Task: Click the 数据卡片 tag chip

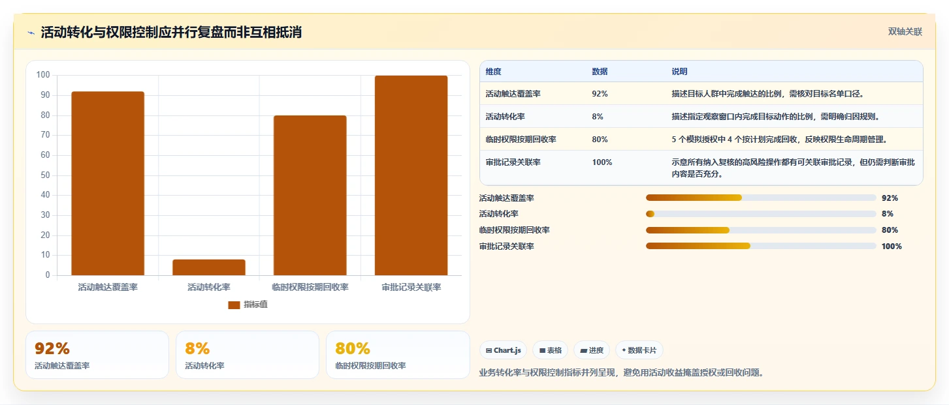Action: tap(639, 350)
